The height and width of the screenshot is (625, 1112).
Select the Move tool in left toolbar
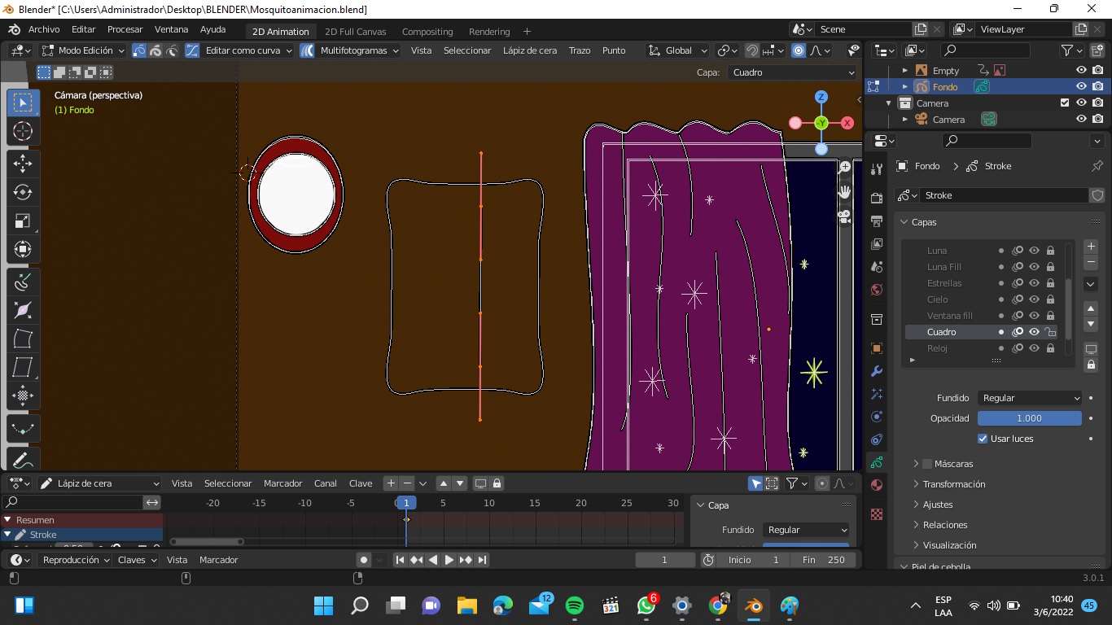(x=23, y=163)
